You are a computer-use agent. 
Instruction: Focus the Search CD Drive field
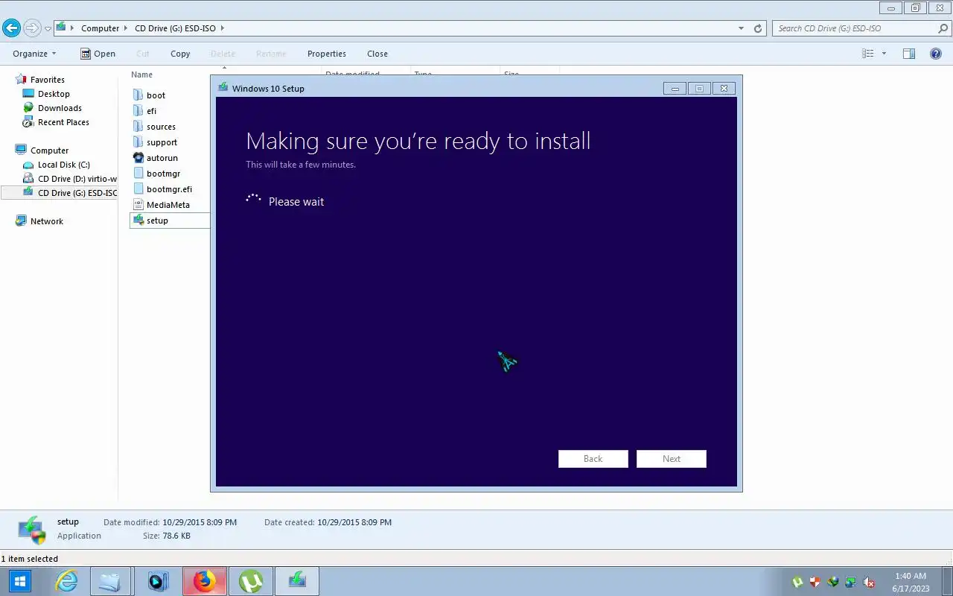tap(855, 28)
